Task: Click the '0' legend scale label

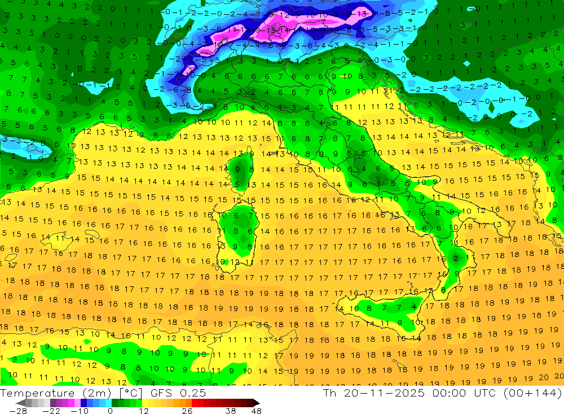Action: pos(110,411)
